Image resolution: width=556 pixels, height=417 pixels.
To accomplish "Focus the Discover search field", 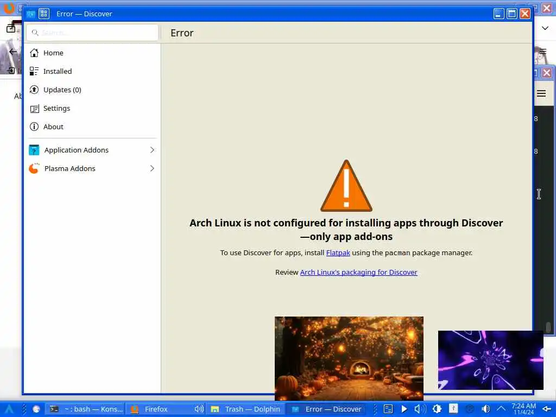I will (92, 33).
